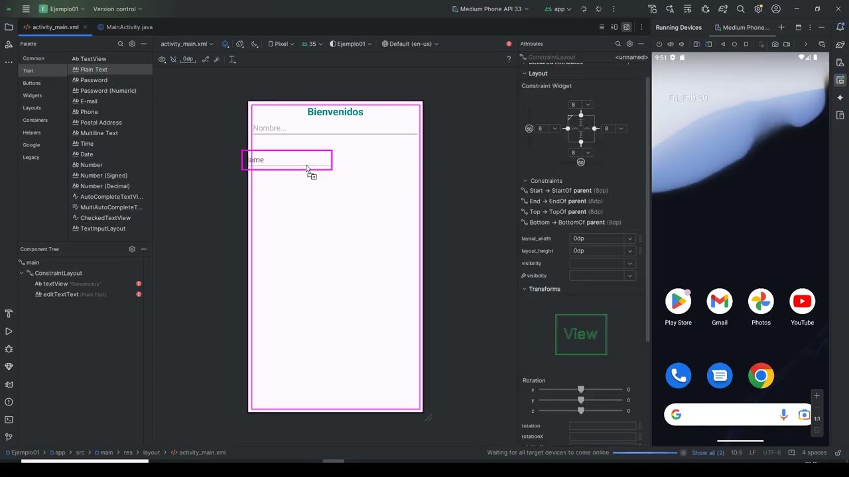Image resolution: width=849 pixels, height=477 pixels.
Task: Search attributes with magnifier icon
Action: (x=618, y=44)
